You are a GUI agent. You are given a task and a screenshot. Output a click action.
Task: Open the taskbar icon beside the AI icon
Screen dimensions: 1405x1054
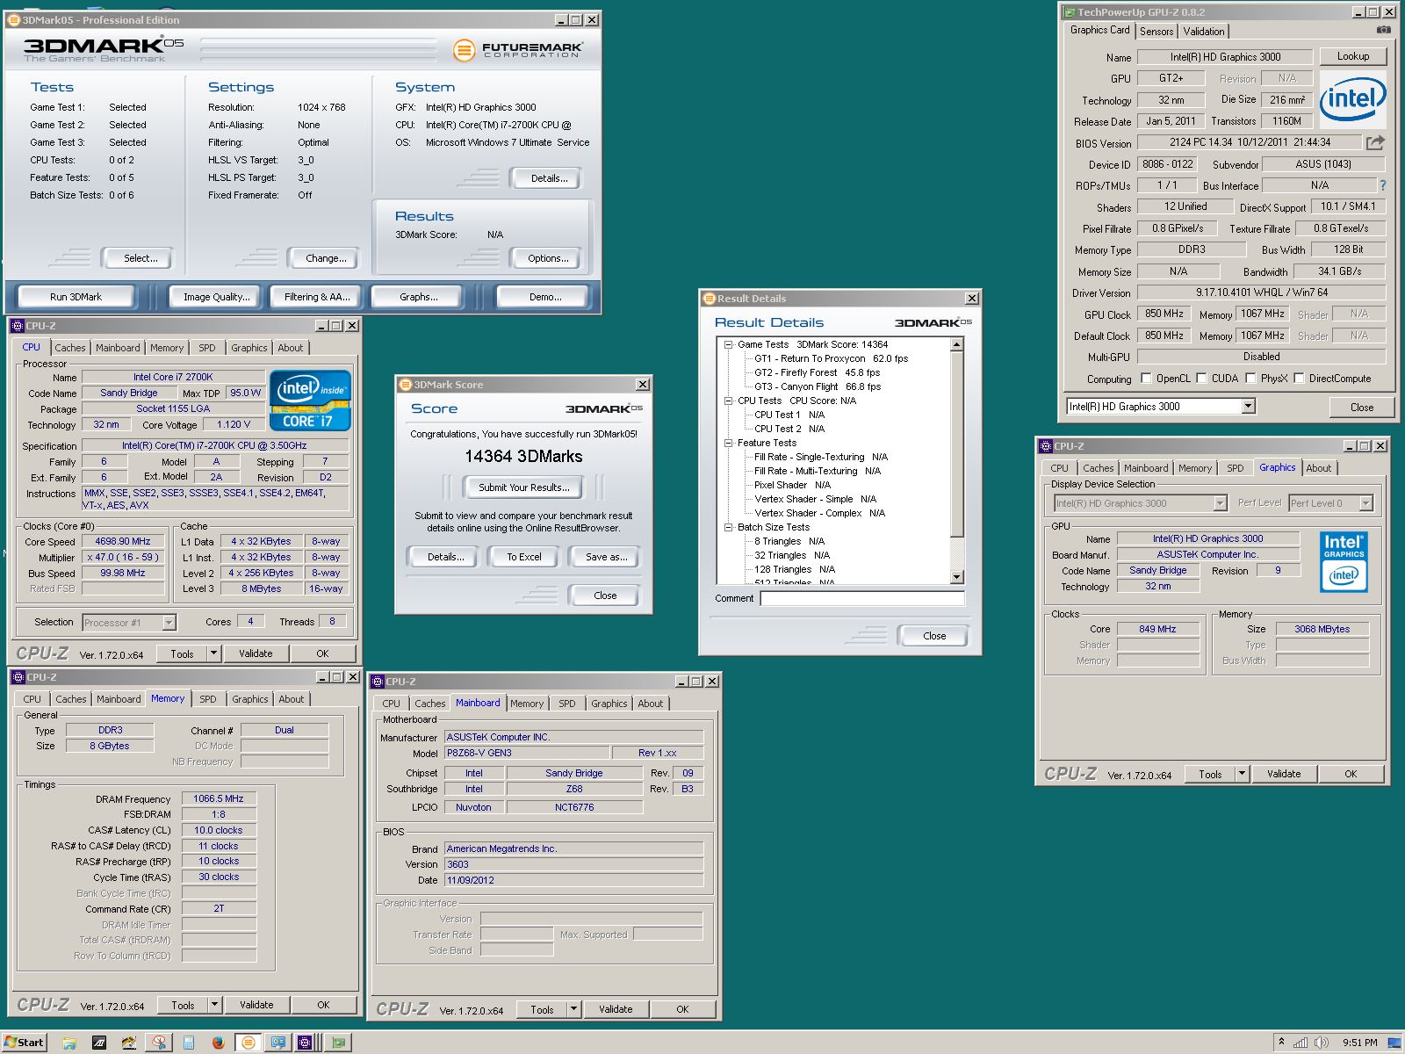[x=129, y=1043]
